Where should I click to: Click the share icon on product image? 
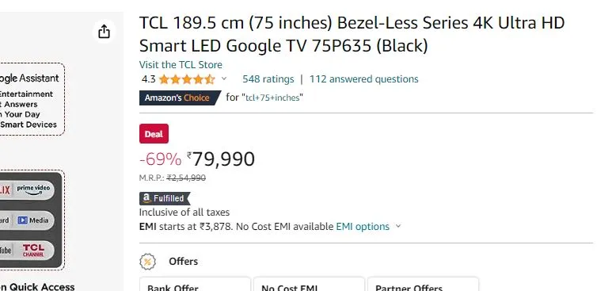click(104, 31)
